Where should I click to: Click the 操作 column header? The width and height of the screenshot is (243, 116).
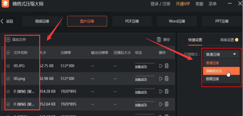point(162,53)
